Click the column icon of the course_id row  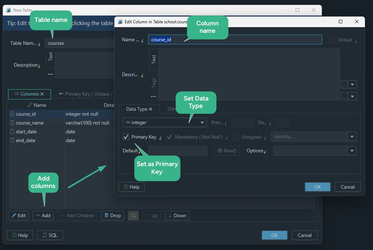pyautogui.click(x=12, y=114)
